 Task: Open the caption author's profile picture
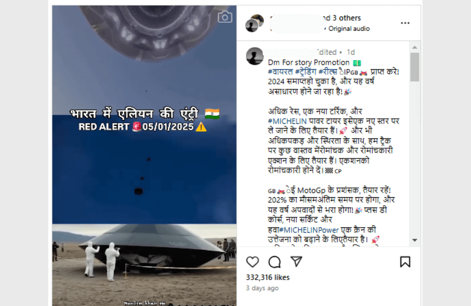click(255, 56)
